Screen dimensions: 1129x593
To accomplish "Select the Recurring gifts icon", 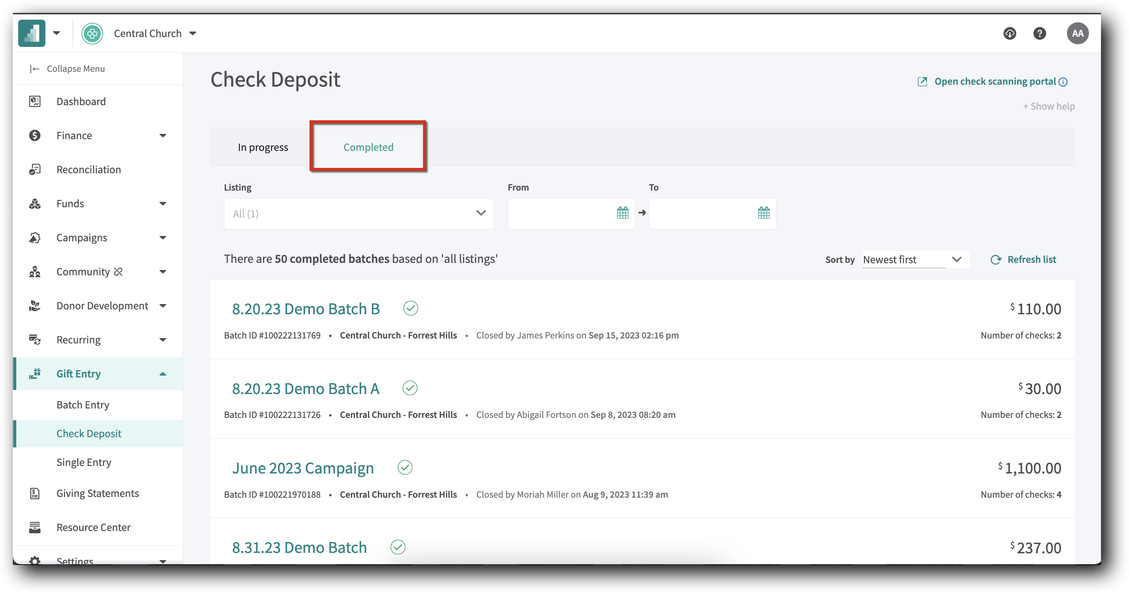I will pyautogui.click(x=35, y=340).
